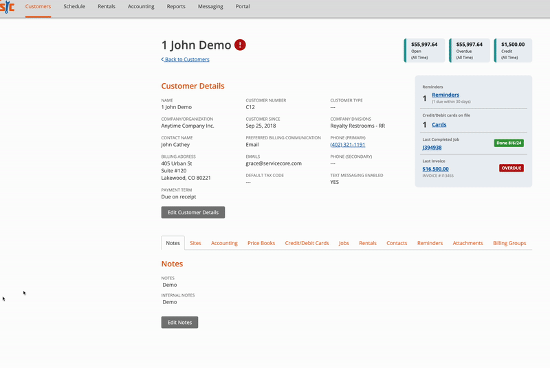Open the Rentals top menu
The height and width of the screenshot is (368, 550).
[107, 6]
